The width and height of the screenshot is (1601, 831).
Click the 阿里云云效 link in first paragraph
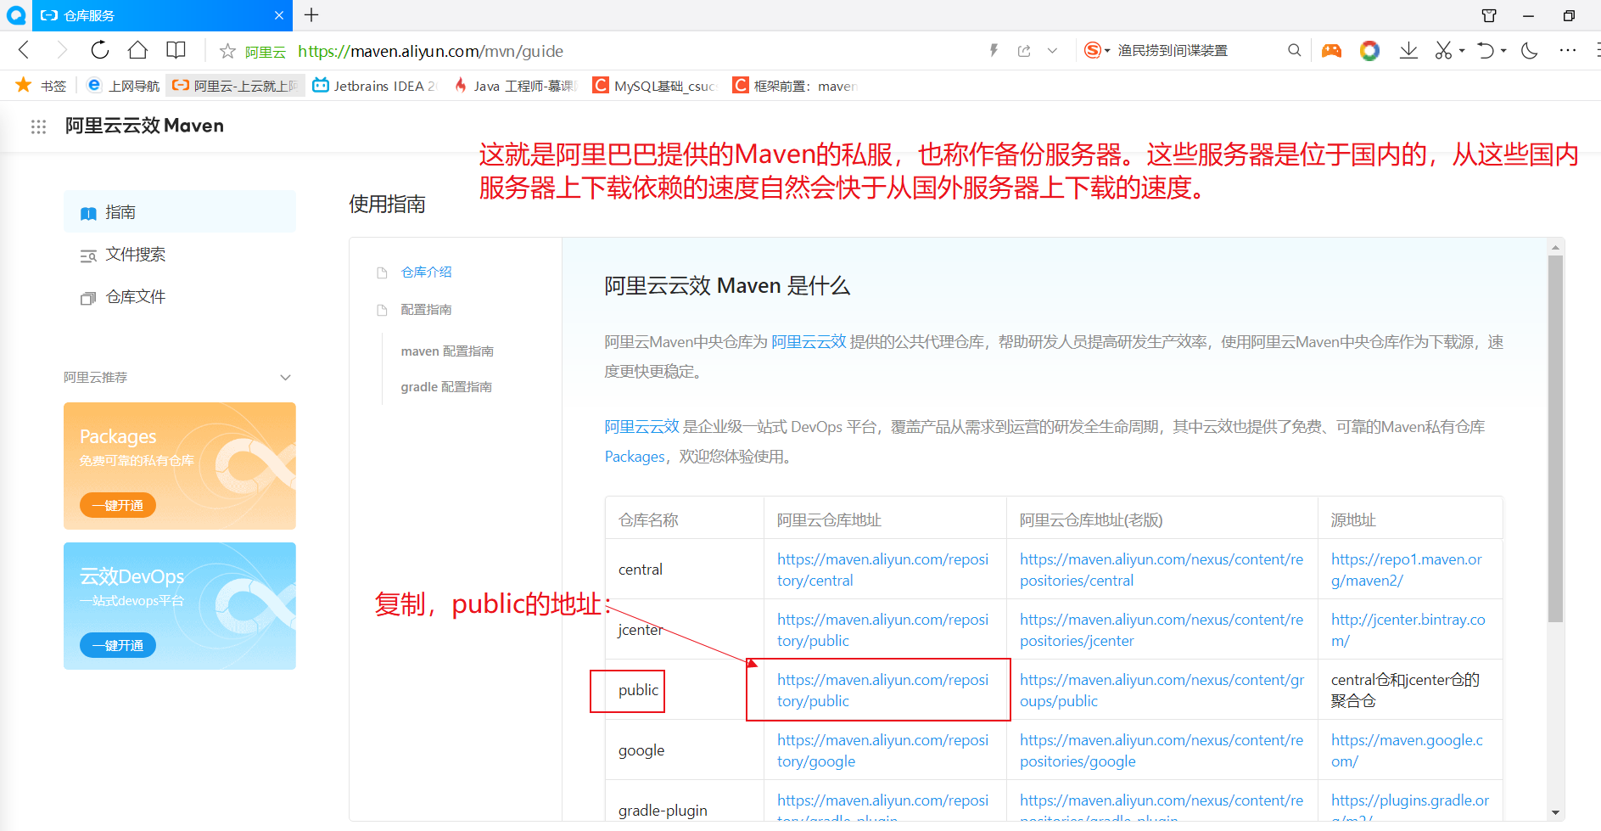[809, 342]
